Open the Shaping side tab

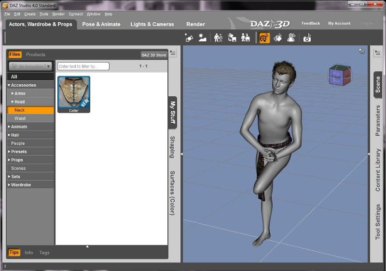point(173,147)
